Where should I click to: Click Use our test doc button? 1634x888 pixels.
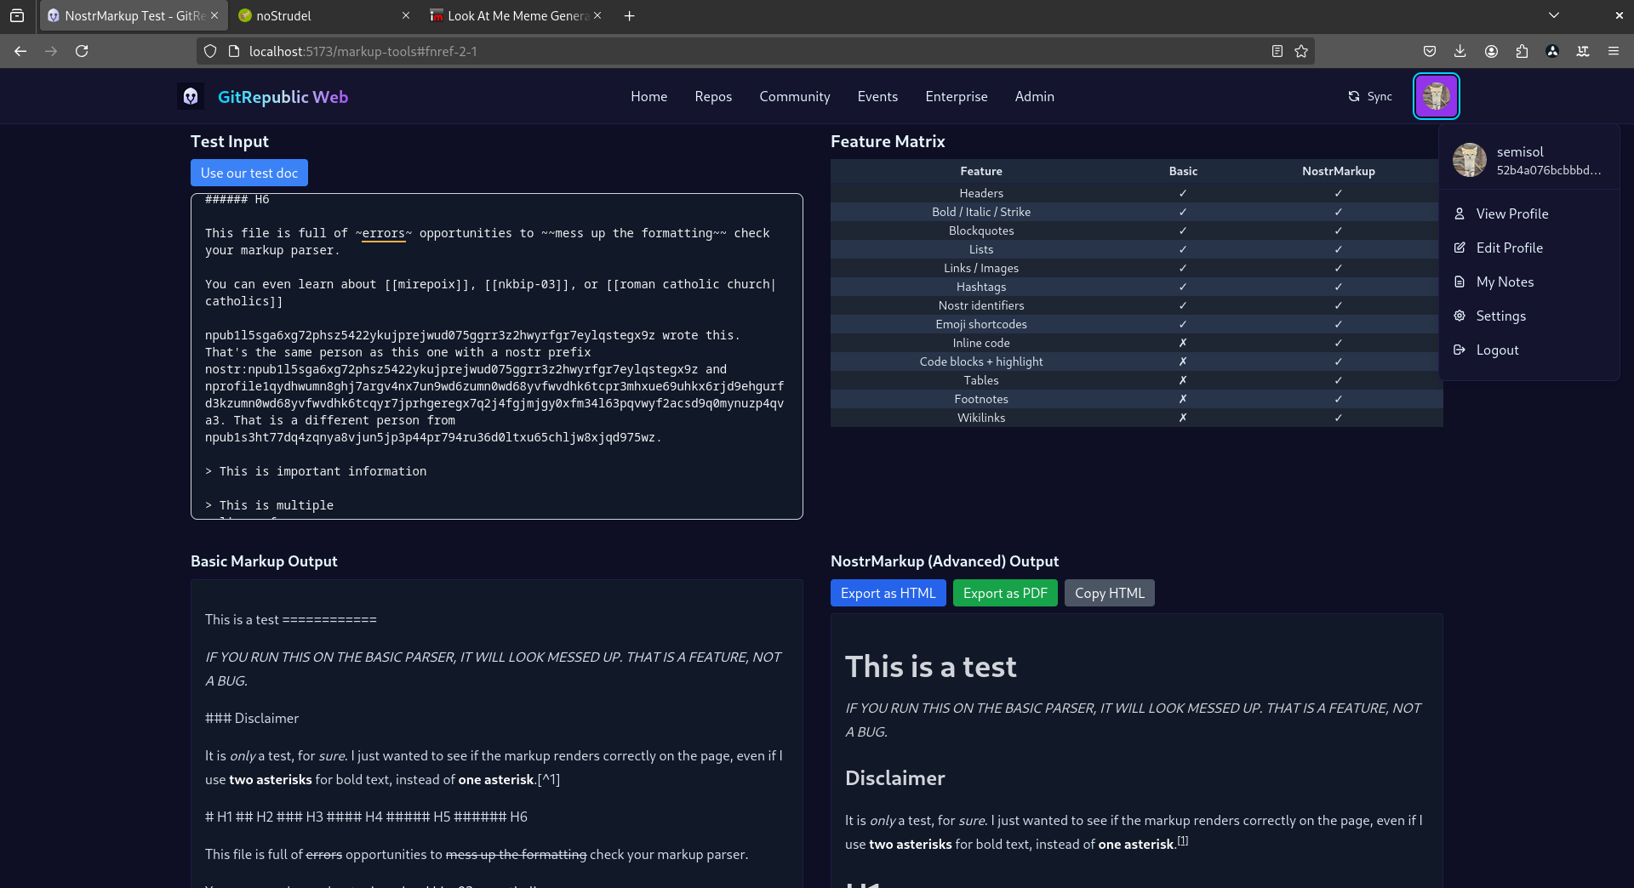[249, 173]
